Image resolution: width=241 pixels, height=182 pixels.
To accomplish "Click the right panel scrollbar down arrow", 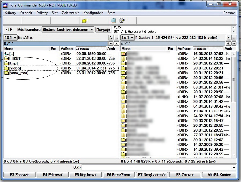I will click(234, 155).
